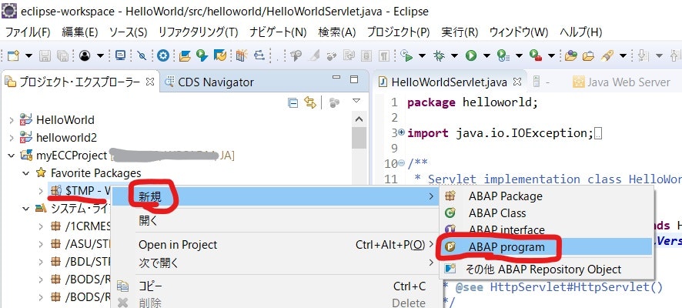Screen dimensions: 682x308
Task: Click the Run with clock profile icon
Action: 503,55
